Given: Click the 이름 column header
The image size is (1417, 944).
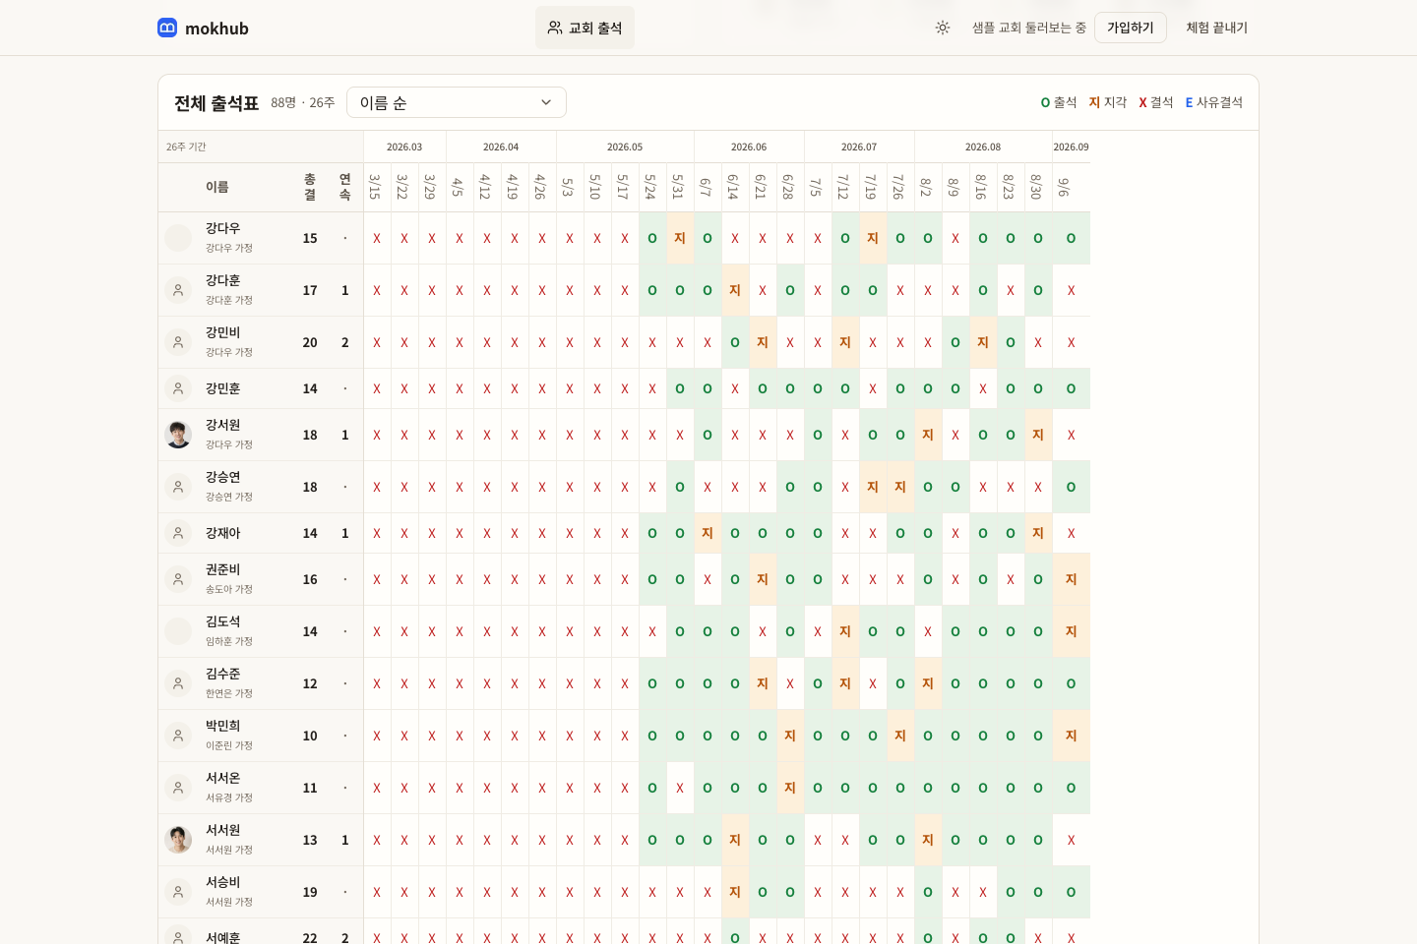Looking at the screenshot, I should (217, 187).
